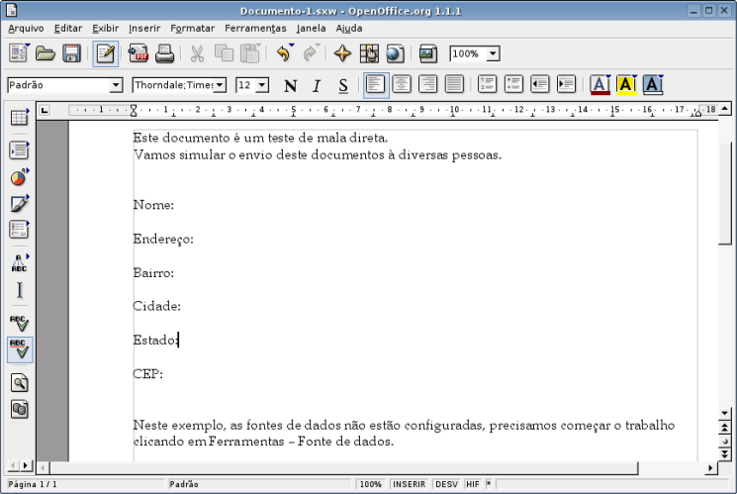Apply red font color
The height and width of the screenshot is (494, 737).
pos(599,85)
